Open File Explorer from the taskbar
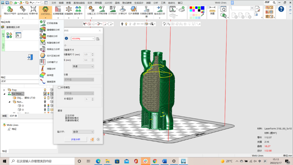The width and height of the screenshot is (293, 165). [108, 161]
